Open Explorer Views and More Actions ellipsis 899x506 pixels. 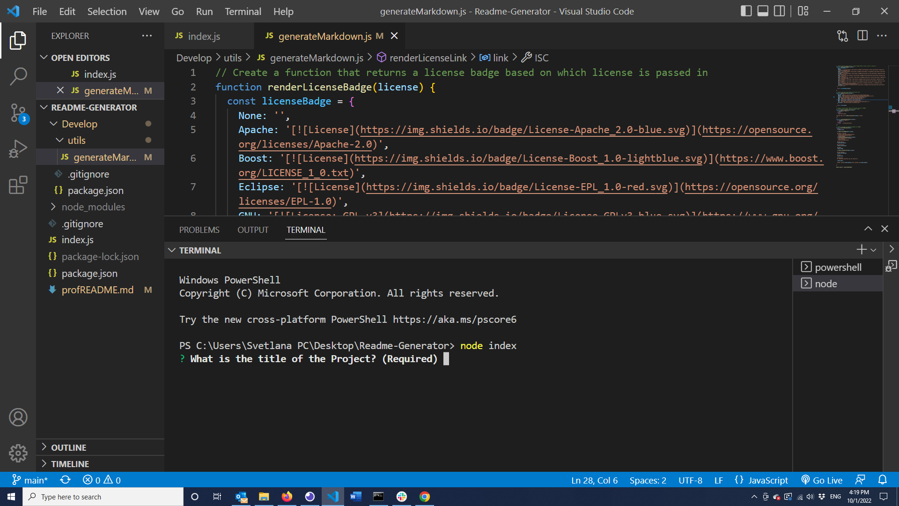(x=147, y=36)
